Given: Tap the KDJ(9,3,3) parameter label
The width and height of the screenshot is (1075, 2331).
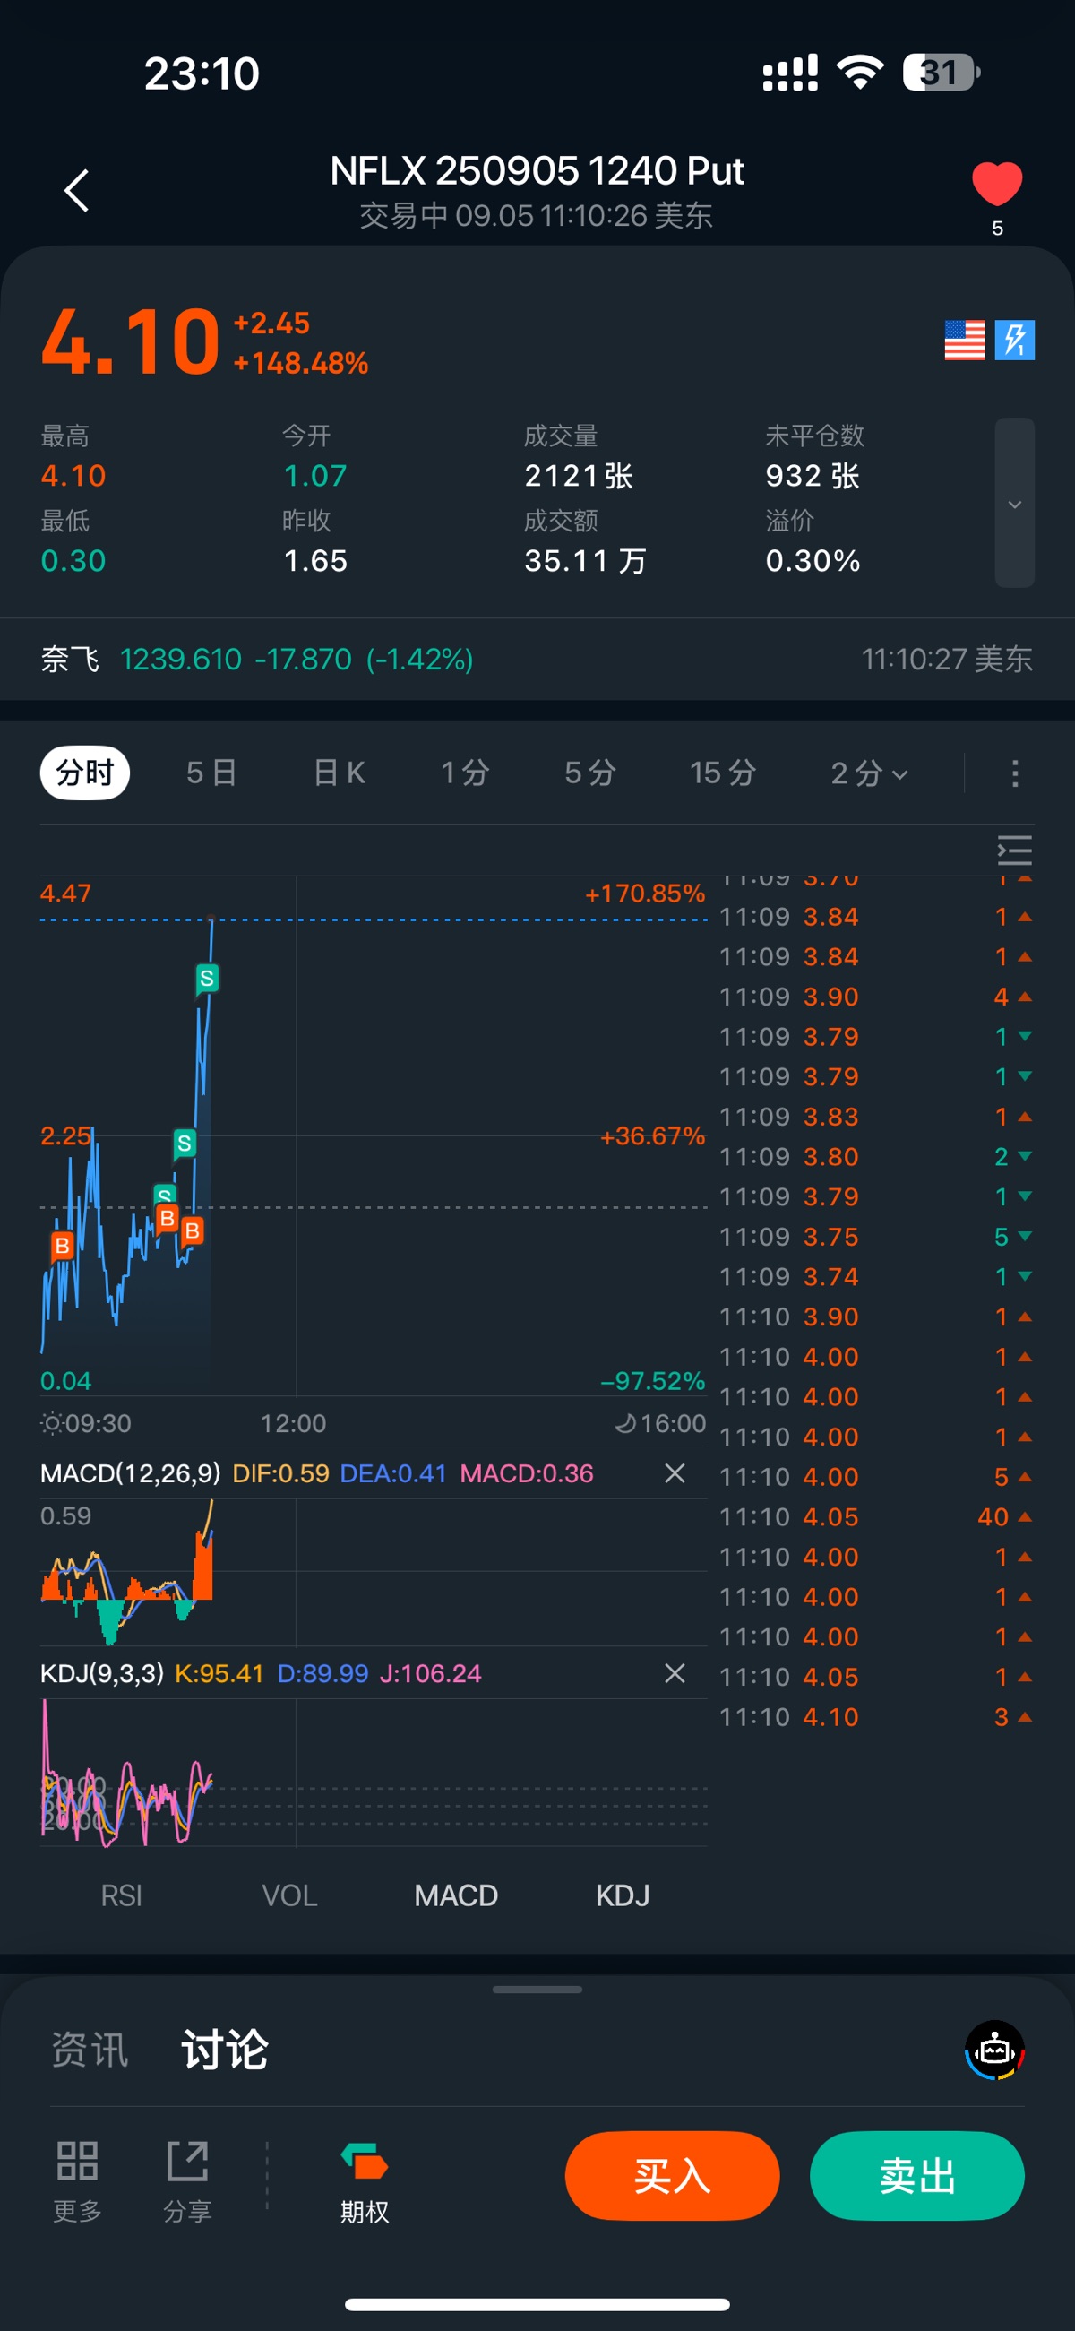Looking at the screenshot, I should pos(101,1673).
